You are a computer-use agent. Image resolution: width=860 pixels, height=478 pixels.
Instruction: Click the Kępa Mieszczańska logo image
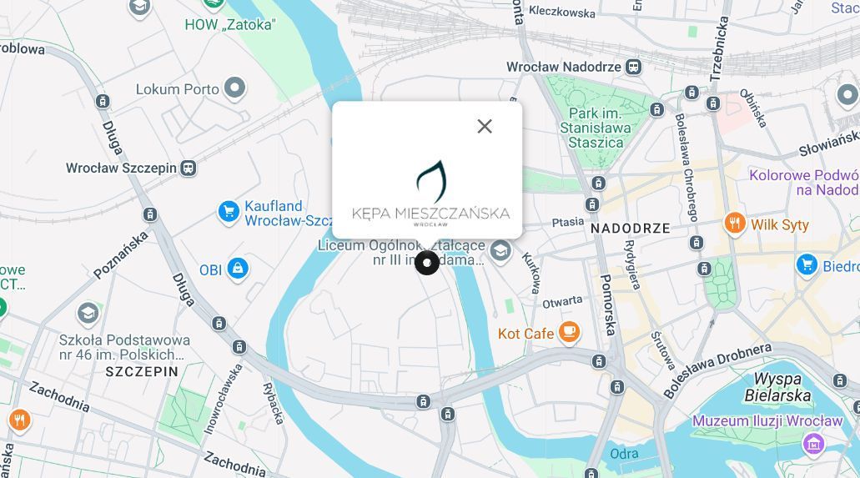tap(431, 194)
